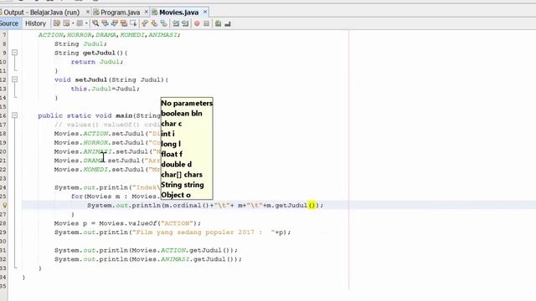Collapse the main method fold
The width and height of the screenshot is (536, 301).
tap(14, 115)
